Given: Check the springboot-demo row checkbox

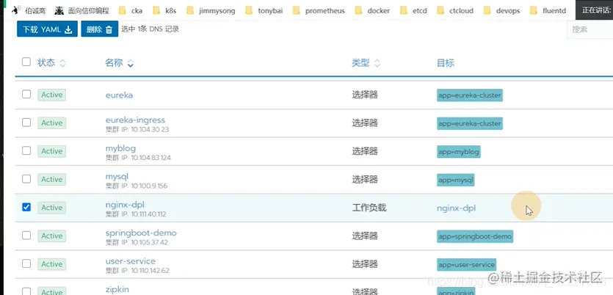Looking at the screenshot, I should pyautogui.click(x=26, y=236).
